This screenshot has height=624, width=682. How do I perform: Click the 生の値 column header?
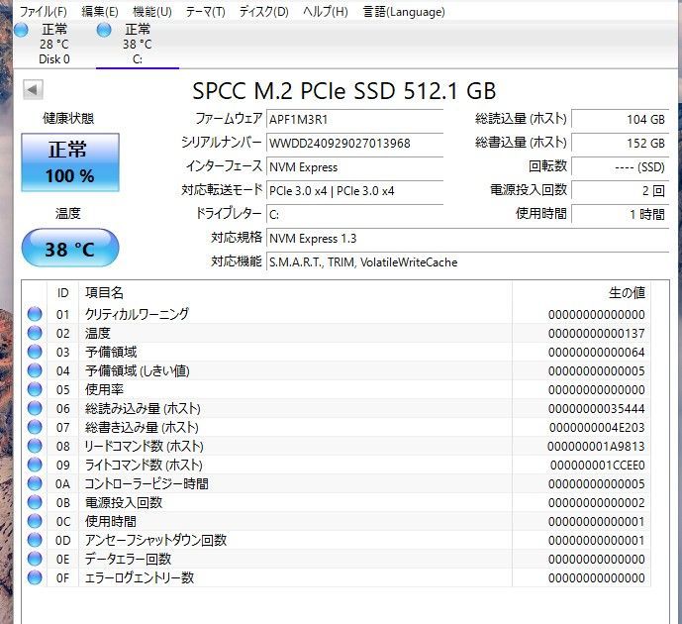click(581, 293)
